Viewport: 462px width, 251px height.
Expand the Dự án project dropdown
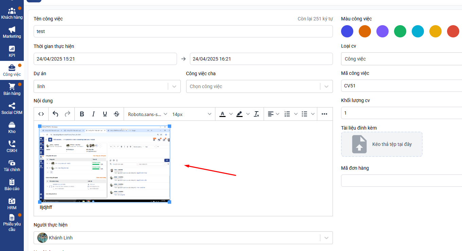[174, 86]
